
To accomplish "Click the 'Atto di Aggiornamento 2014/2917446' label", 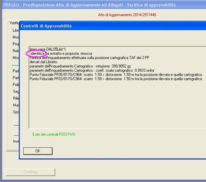I will 127,15.
